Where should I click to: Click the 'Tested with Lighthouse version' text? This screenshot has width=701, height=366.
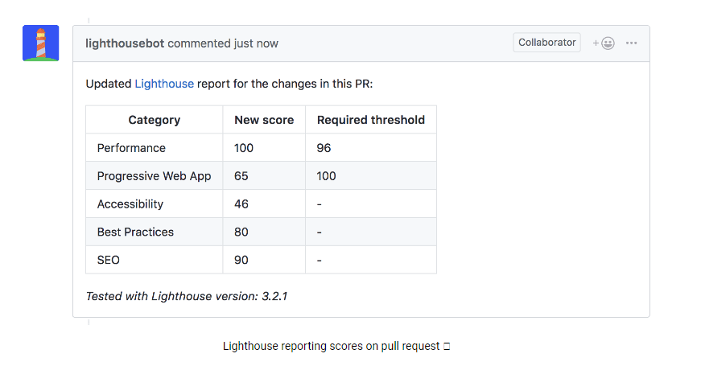point(187,296)
